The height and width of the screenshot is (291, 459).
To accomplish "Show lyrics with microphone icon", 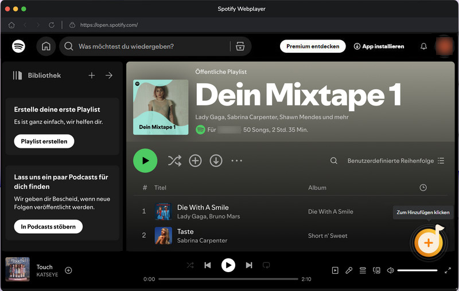I will click(x=349, y=270).
